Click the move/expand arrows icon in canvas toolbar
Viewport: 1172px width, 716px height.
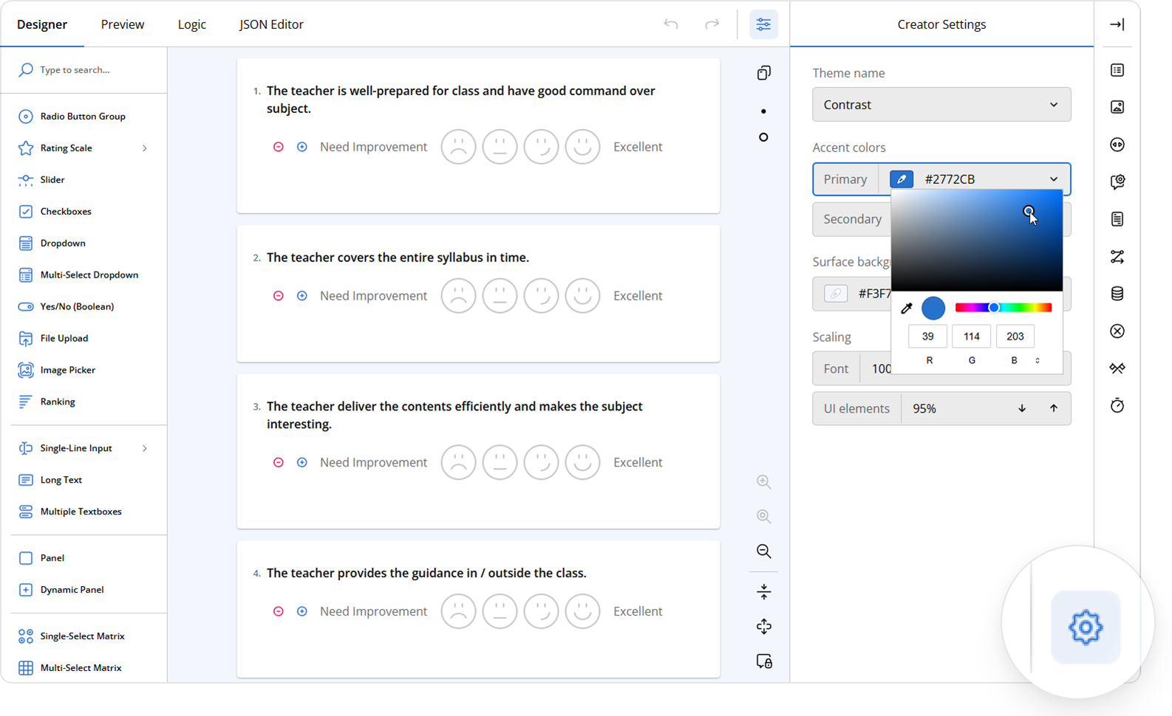(x=764, y=627)
